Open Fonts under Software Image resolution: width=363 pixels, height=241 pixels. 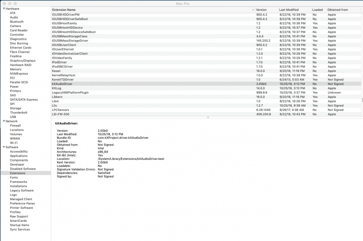pyautogui.click(x=14, y=178)
